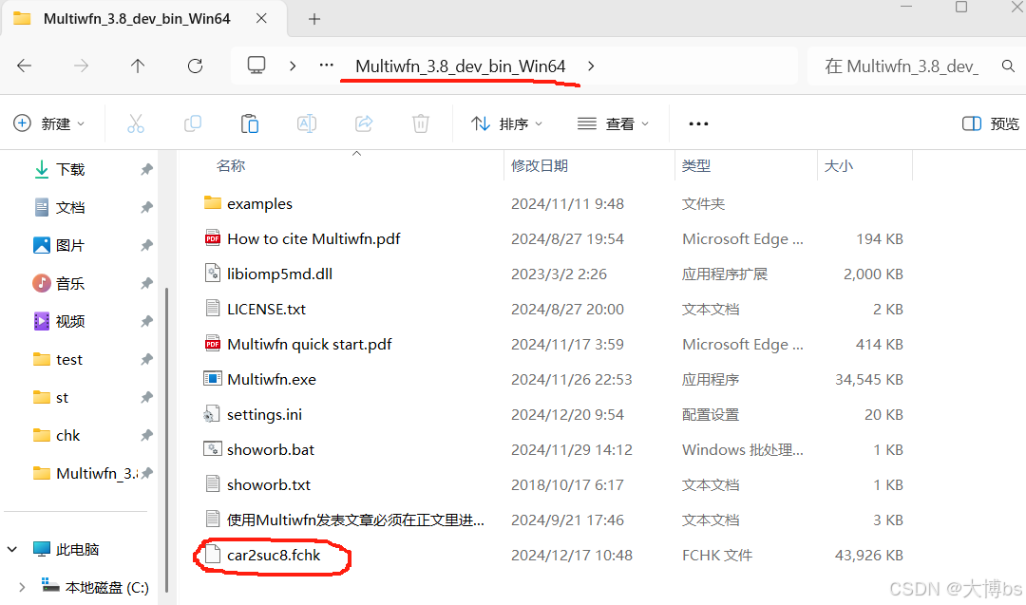The width and height of the screenshot is (1026, 605).
Task: Select the showorb.bat file
Action: pos(270,450)
